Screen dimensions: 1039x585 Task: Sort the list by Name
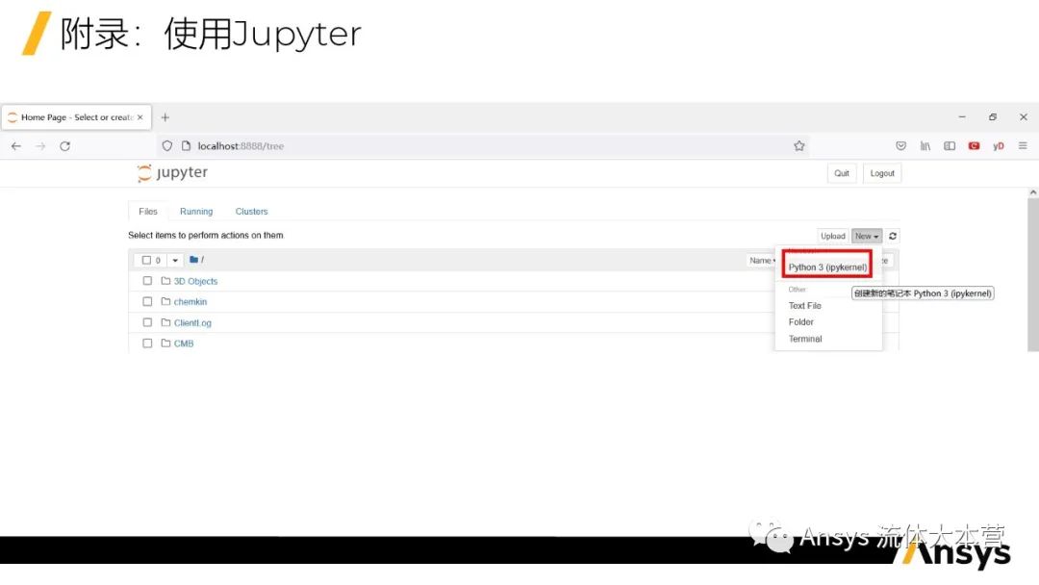(x=762, y=261)
